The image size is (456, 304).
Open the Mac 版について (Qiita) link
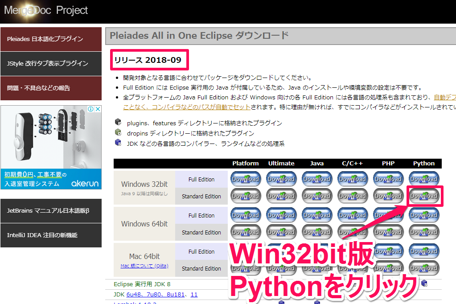point(144,267)
